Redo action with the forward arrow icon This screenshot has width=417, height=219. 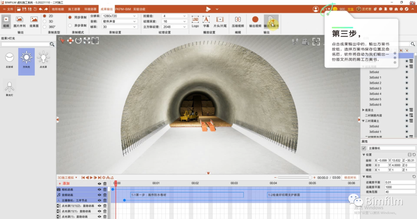click(x=46, y=9)
